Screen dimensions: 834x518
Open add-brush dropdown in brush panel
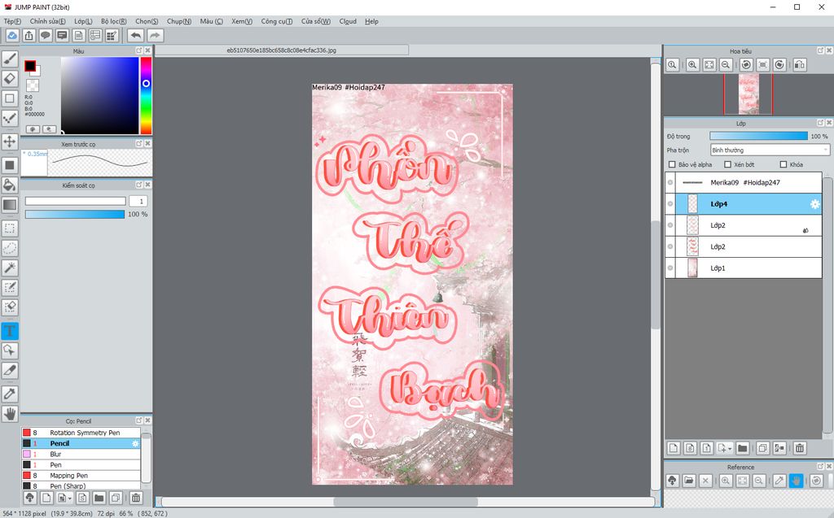click(x=70, y=498)
